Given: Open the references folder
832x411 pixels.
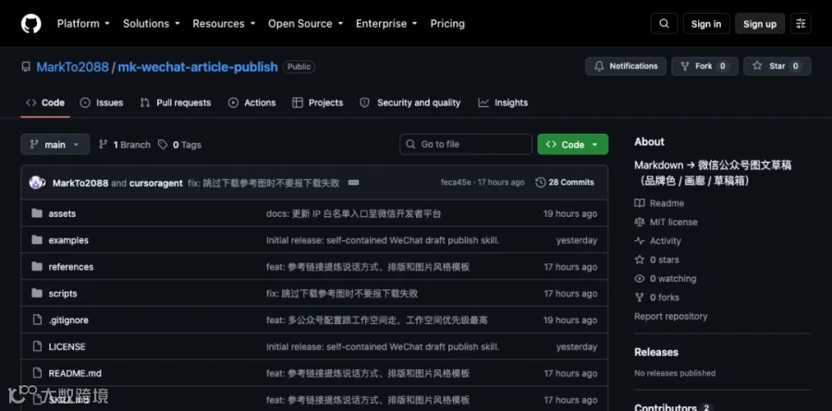Looking at the screenshot, I should pyautogui.click(x=71, y=267).
